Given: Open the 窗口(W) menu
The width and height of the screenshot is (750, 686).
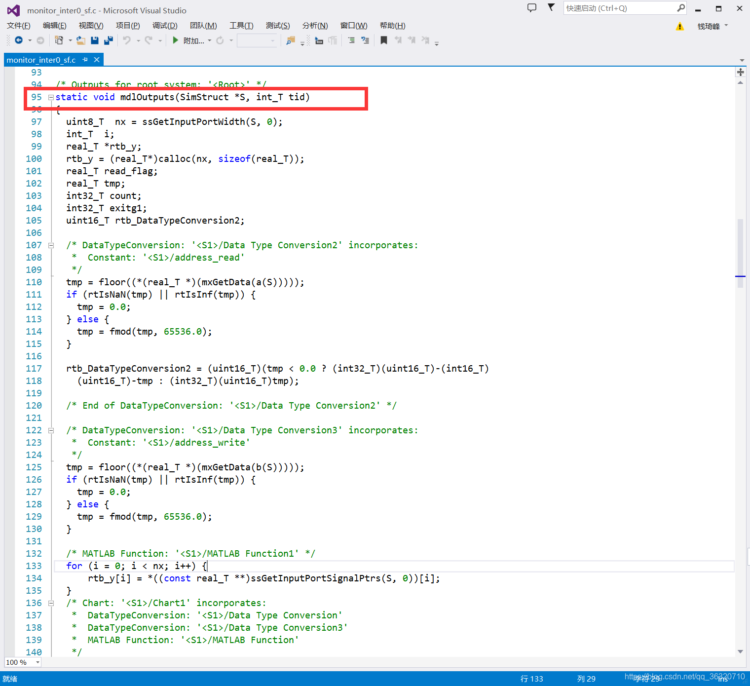Looking at the screenshot, I should click(354, 26).
